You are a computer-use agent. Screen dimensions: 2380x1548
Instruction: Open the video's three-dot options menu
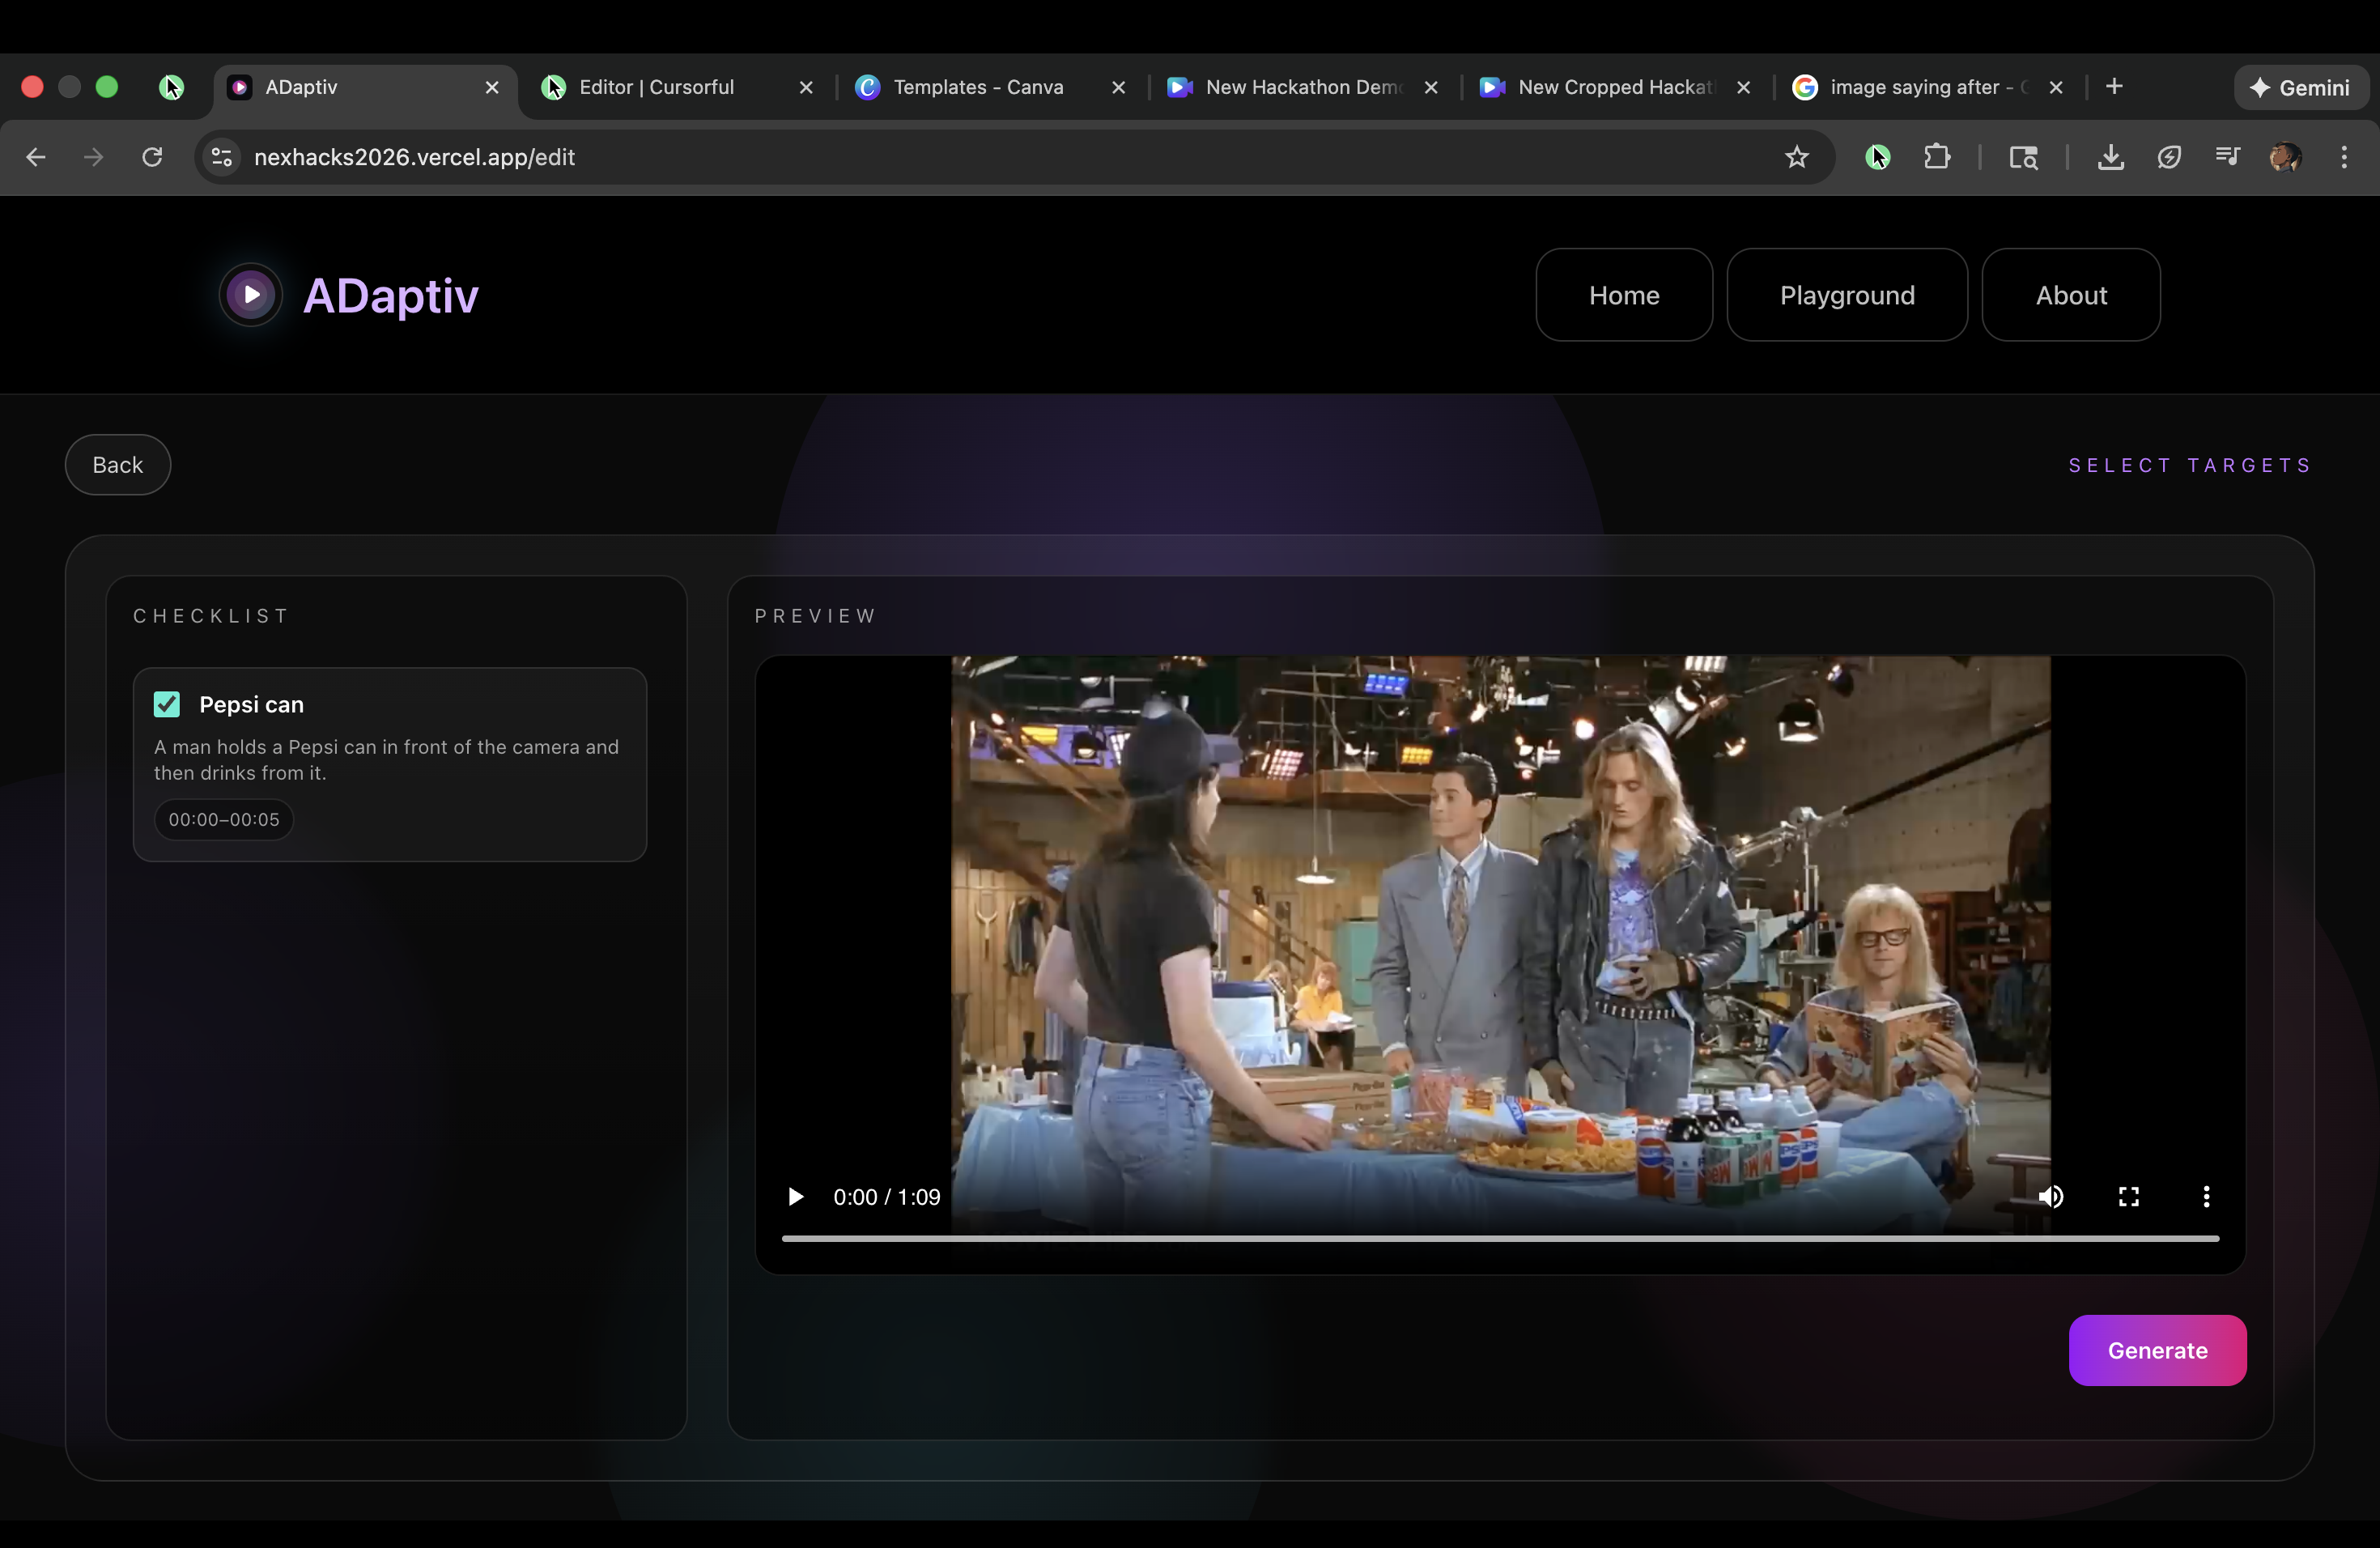point(2206,1196)
